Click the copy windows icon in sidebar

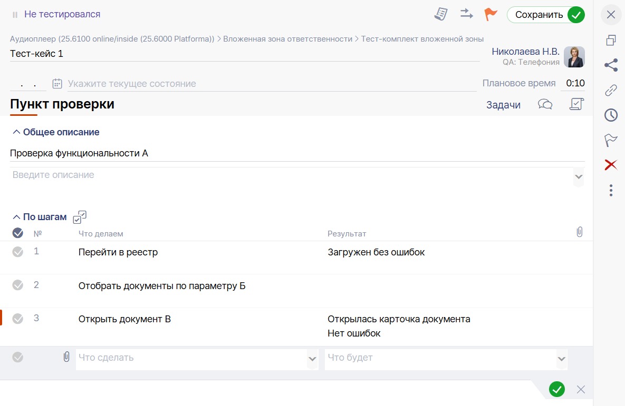tap(611, 40)
